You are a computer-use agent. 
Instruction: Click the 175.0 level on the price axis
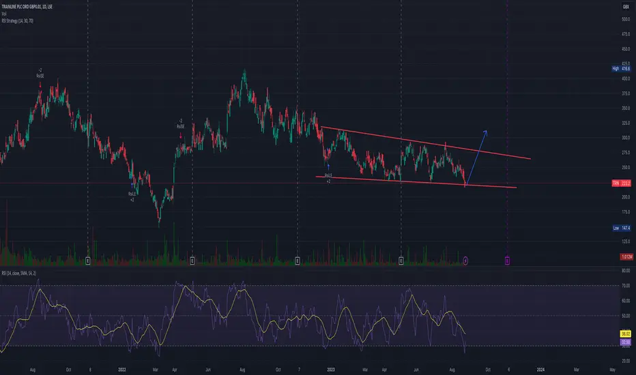(626, 212)
